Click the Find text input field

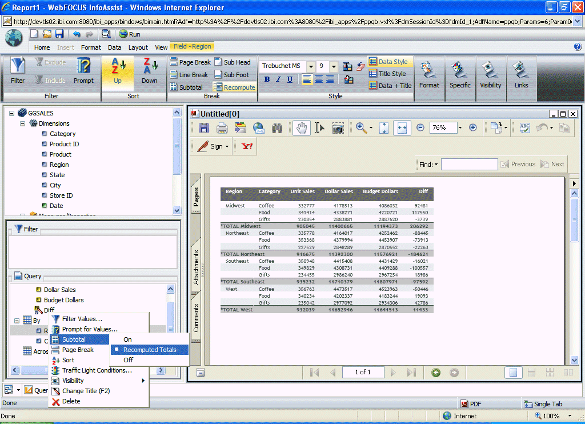pos(470,164)
